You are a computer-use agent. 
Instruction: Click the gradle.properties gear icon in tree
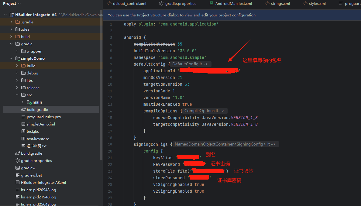click(18, 161)
